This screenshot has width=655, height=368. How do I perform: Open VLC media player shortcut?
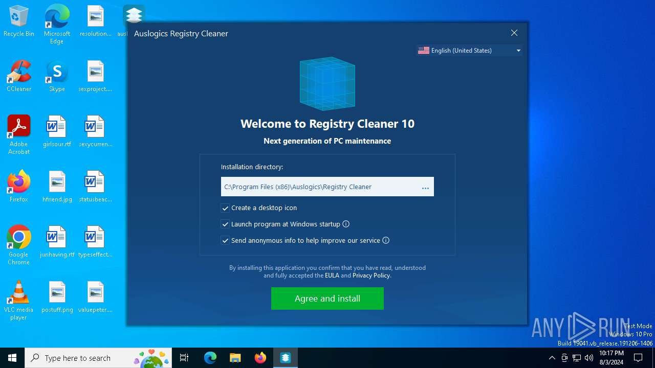tap(19, 301)
